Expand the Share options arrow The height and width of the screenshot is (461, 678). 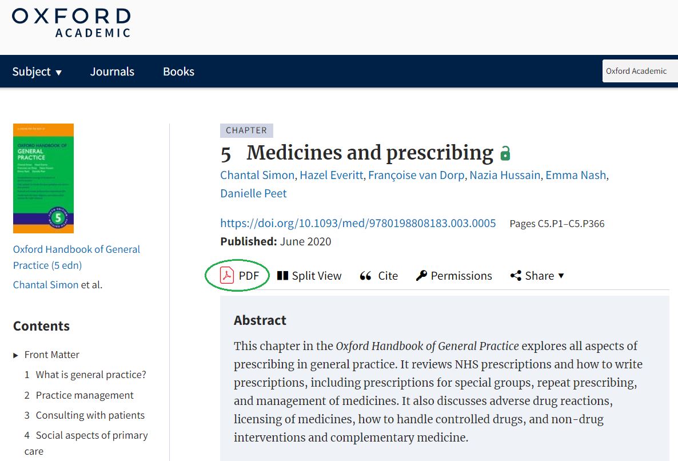(x=561, y=276)
